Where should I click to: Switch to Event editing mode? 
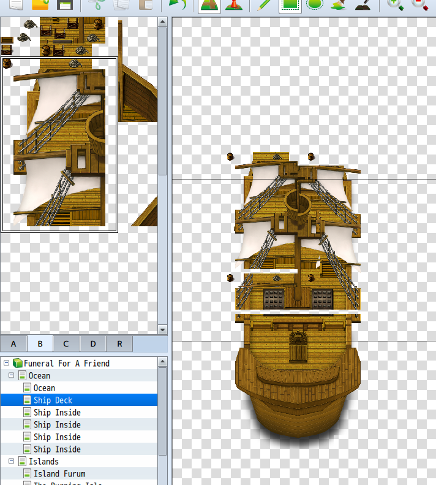click(x=234, y=4)
